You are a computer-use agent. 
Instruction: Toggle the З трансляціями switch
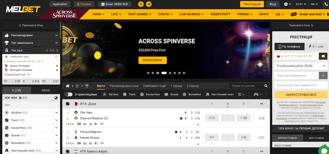point(68,94)
